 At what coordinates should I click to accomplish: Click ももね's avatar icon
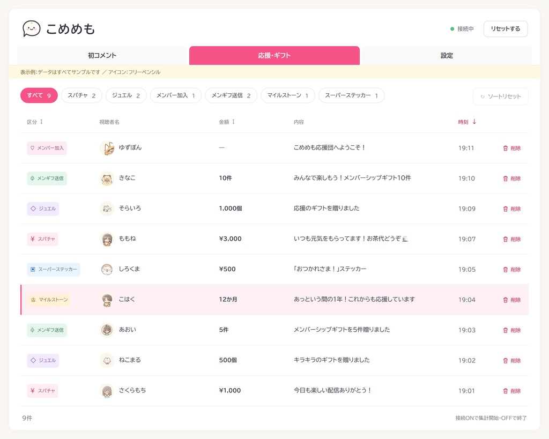(107, 239)
